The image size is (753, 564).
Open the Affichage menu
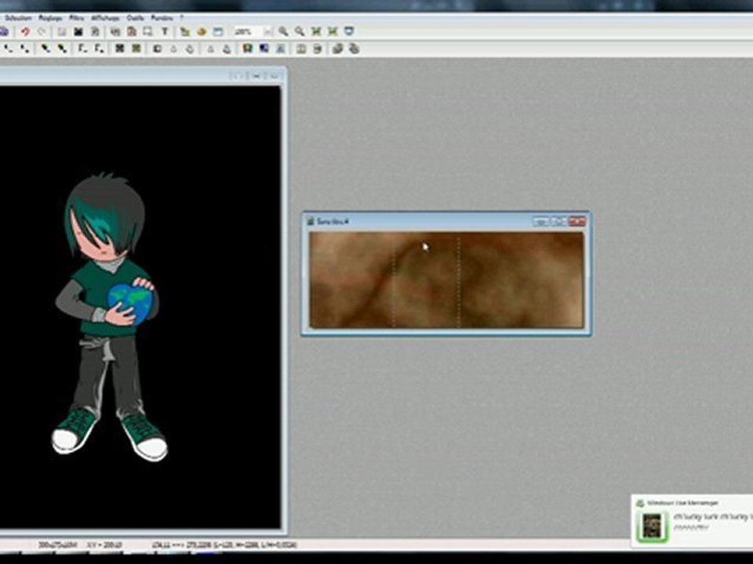pyautogui.click(x=105, y=18)
